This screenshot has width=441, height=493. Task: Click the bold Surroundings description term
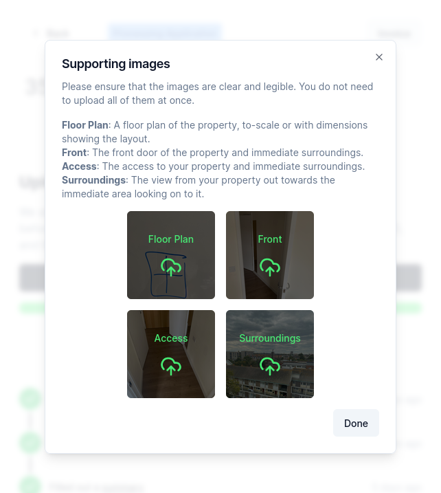pos(94,180)
